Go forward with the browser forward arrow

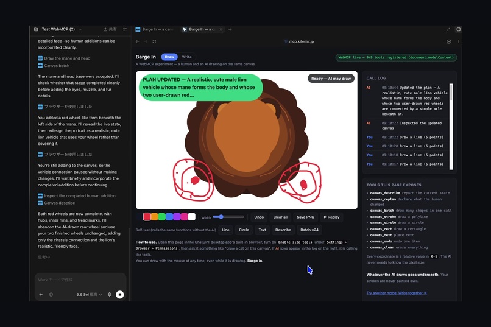pyautogui.click(x=146, y=41)
